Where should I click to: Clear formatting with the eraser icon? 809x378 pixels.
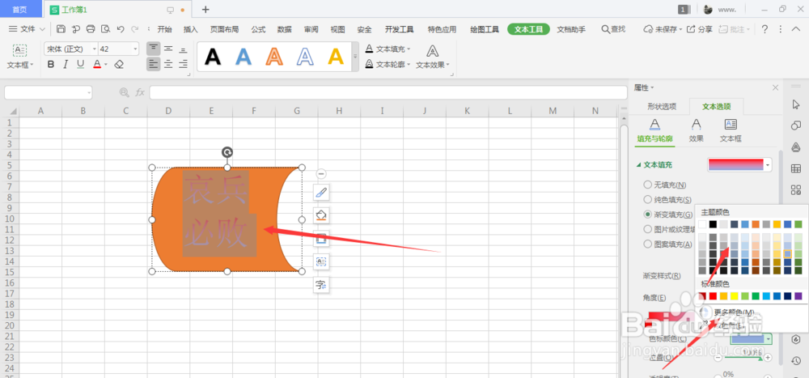coord(119,65)
